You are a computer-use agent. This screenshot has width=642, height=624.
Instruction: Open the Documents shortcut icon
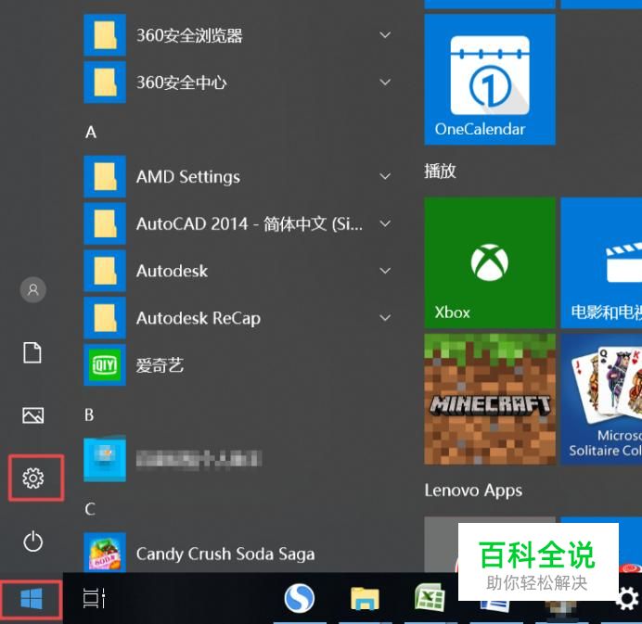(x=32, y=352)
